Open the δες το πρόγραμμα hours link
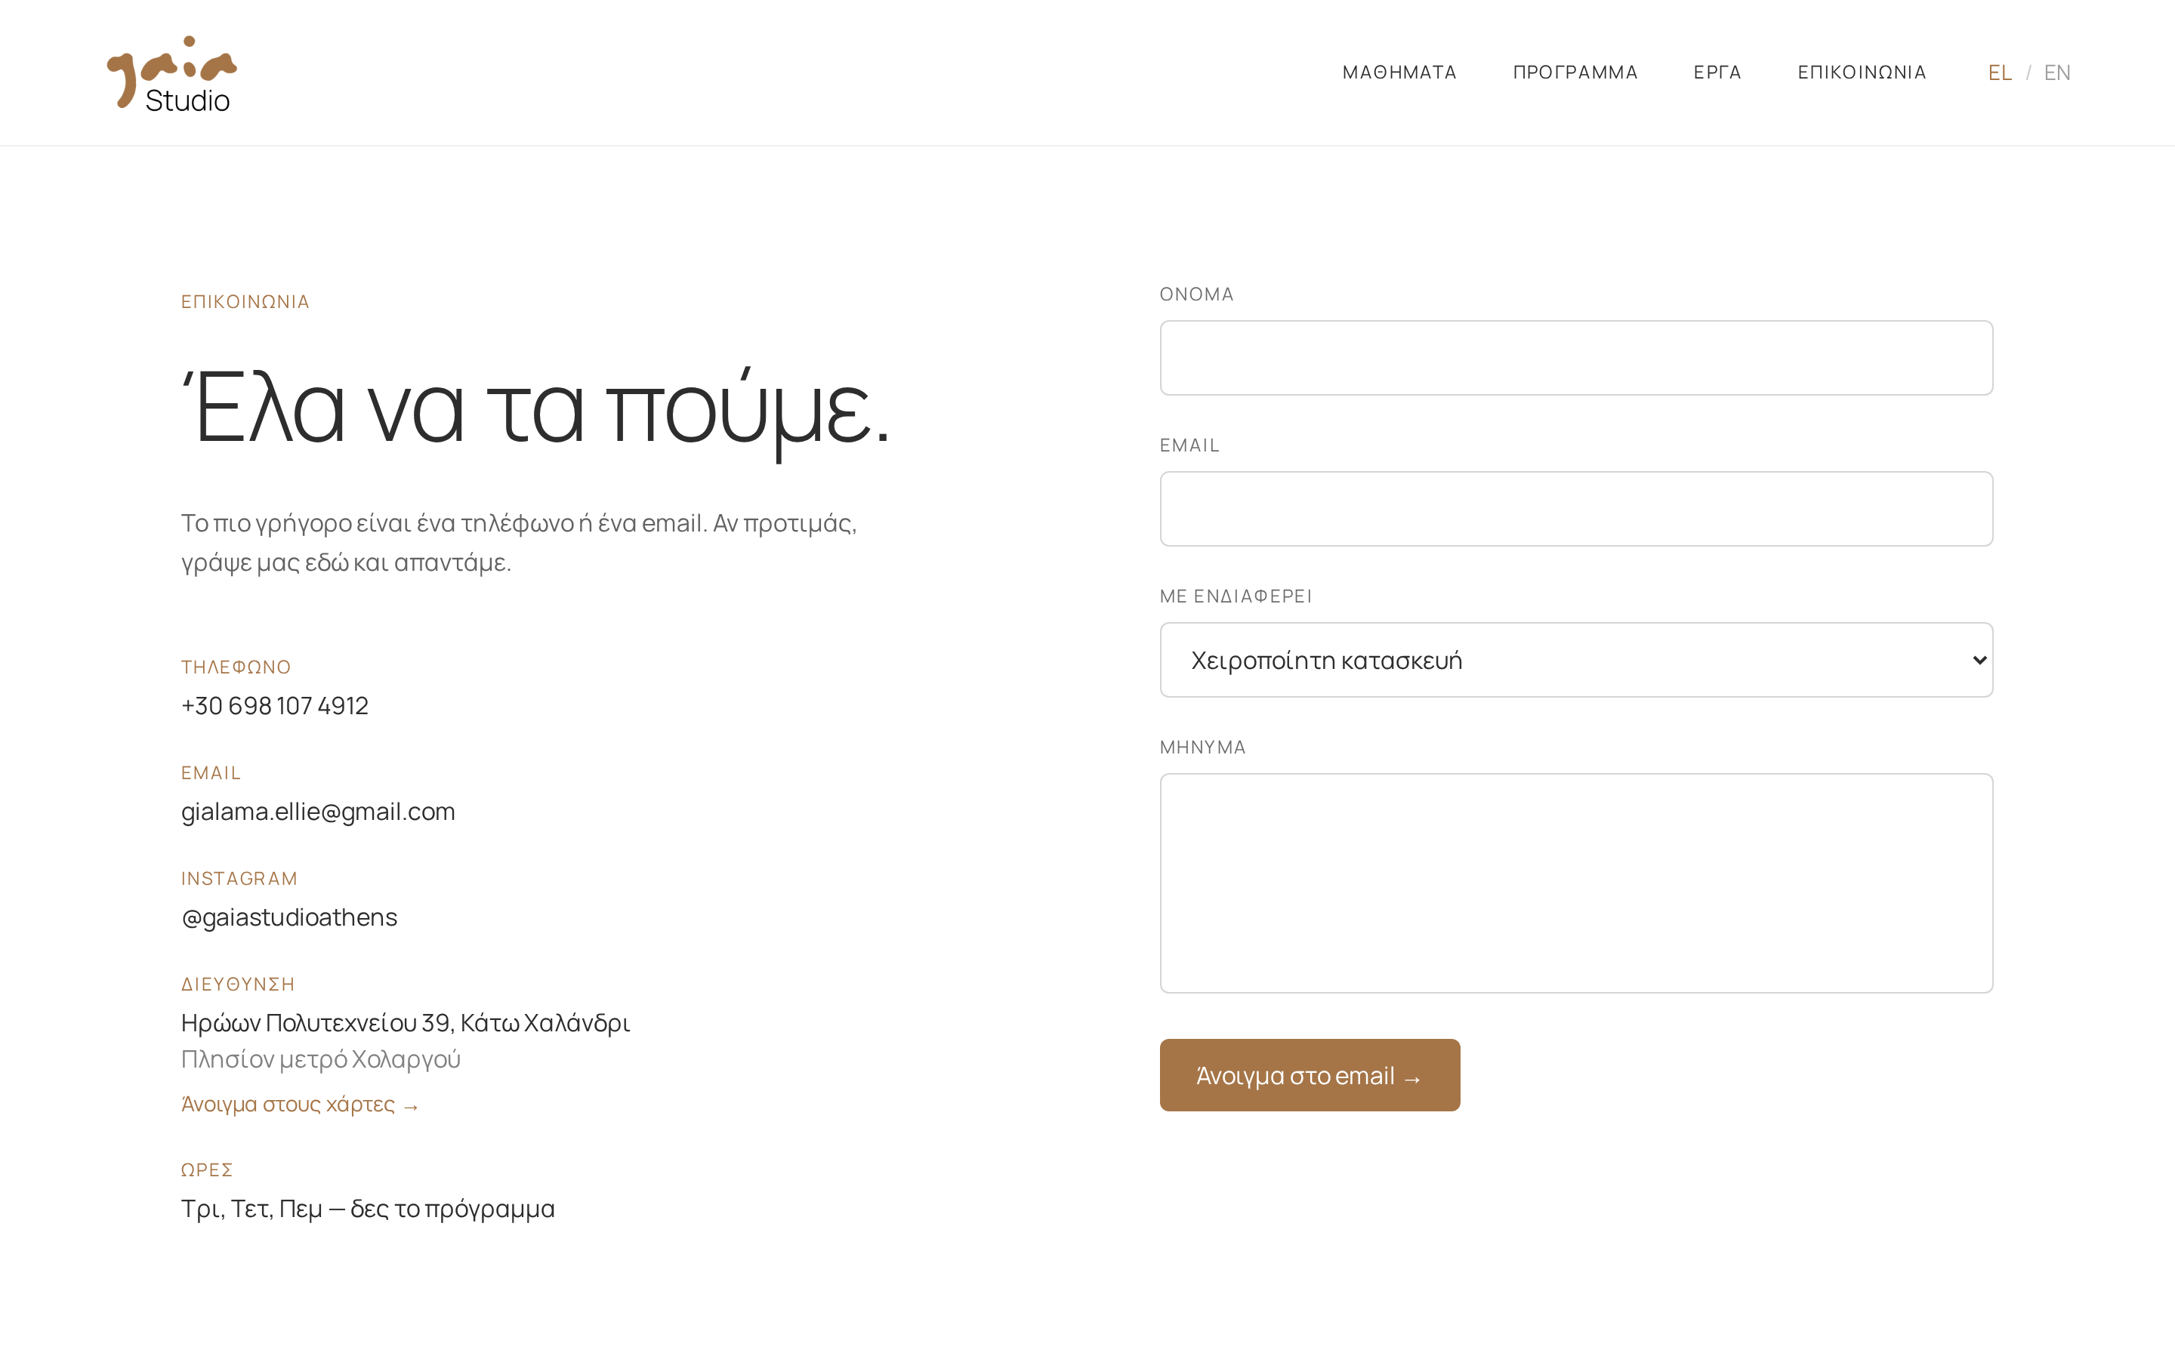Image resolution: width=2175 pixels, height=1359 pixels. click(452, 1209)
